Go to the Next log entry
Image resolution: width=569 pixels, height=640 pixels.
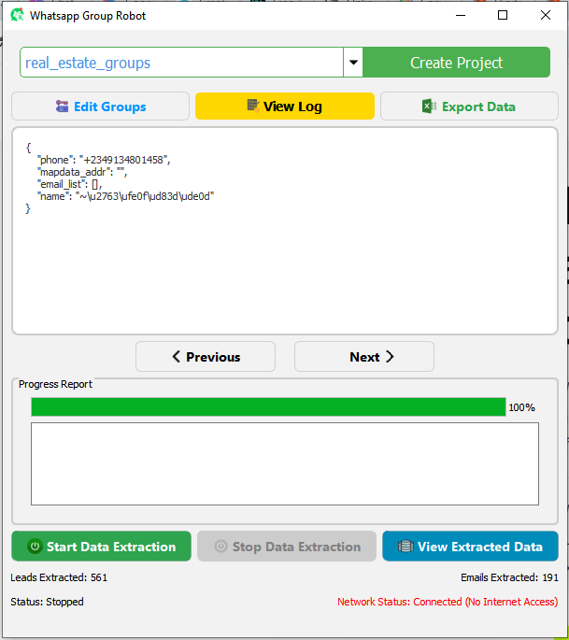364,357
